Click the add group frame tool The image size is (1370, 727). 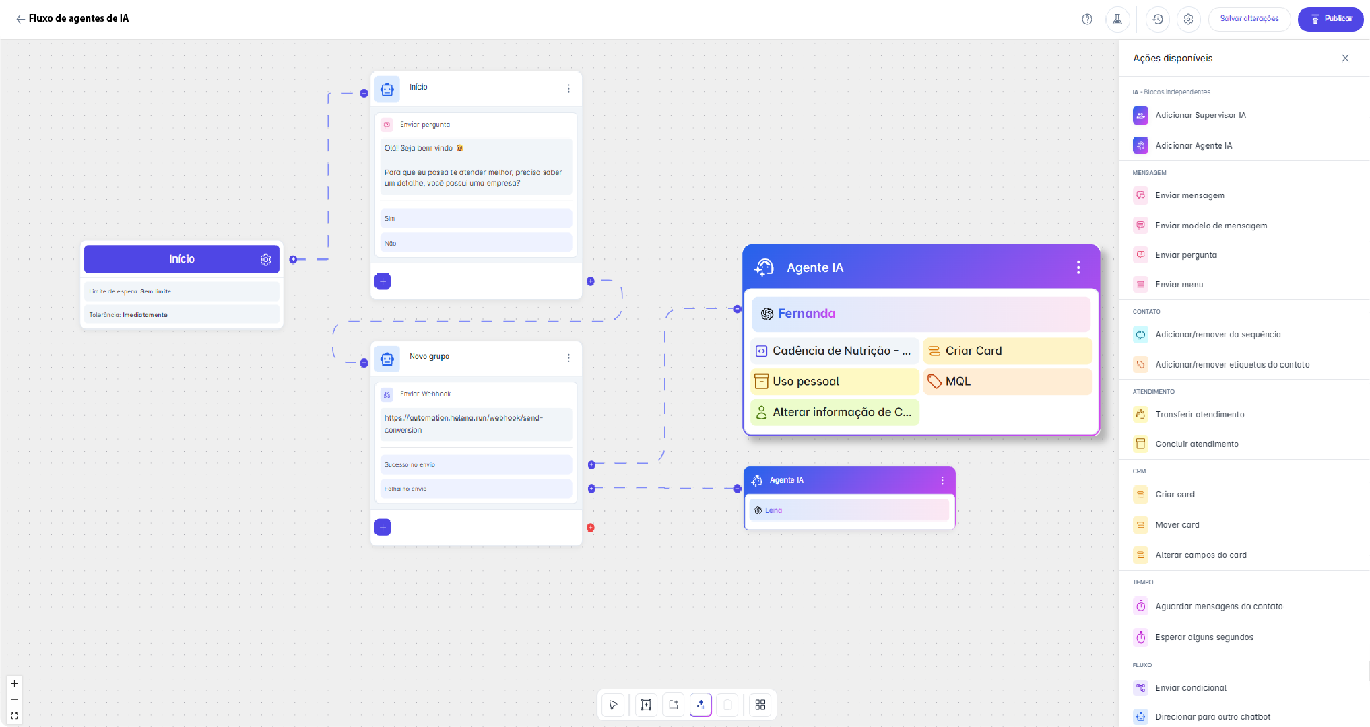(646, 705)
